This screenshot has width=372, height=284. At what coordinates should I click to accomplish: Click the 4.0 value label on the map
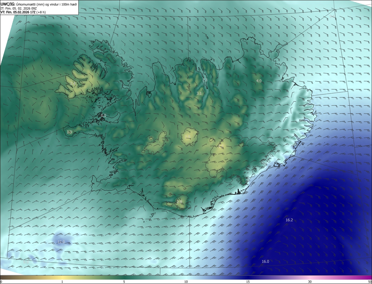[x=259, y=81]
